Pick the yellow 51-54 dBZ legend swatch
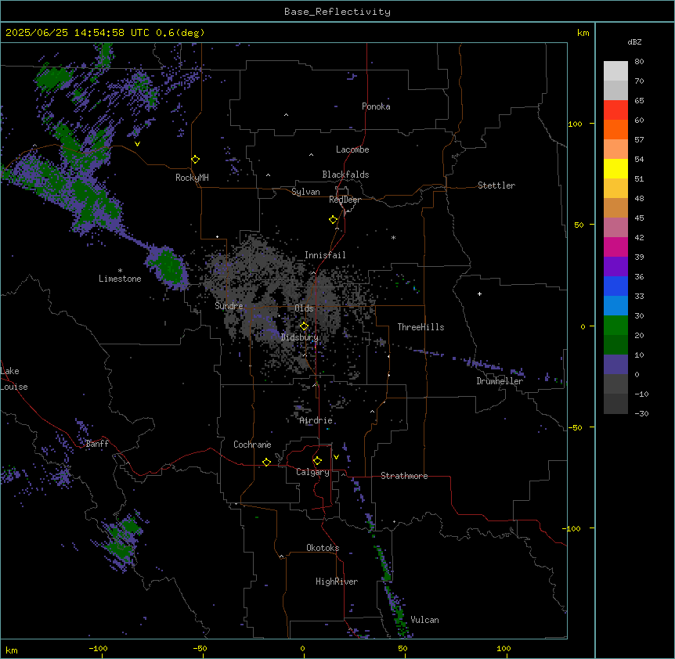This screenshot has width=675, height=659. click(615, 168)
